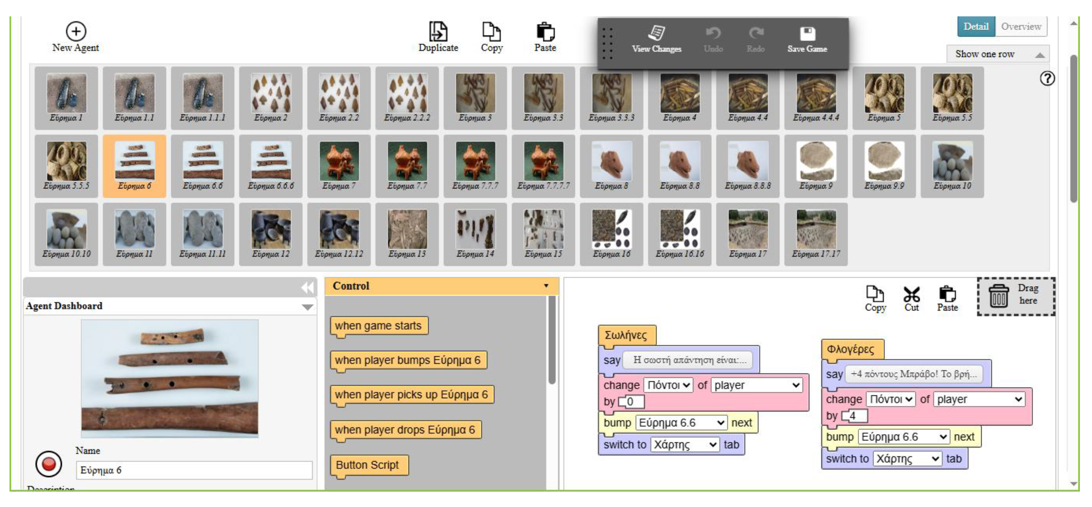Collapse the Agent Dashboard expander arrow
Viewport: 1092px width, 507px height.
[307, 307]
